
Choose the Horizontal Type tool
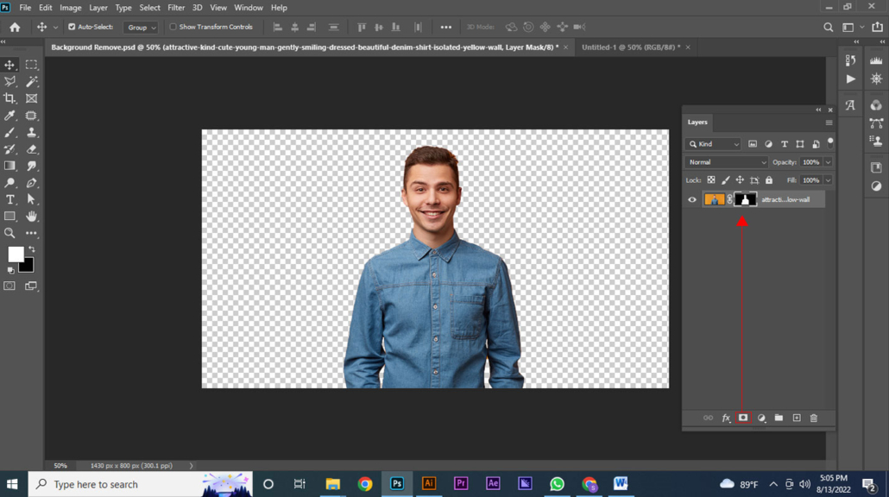pyautogui.click(x=10, y=199)
